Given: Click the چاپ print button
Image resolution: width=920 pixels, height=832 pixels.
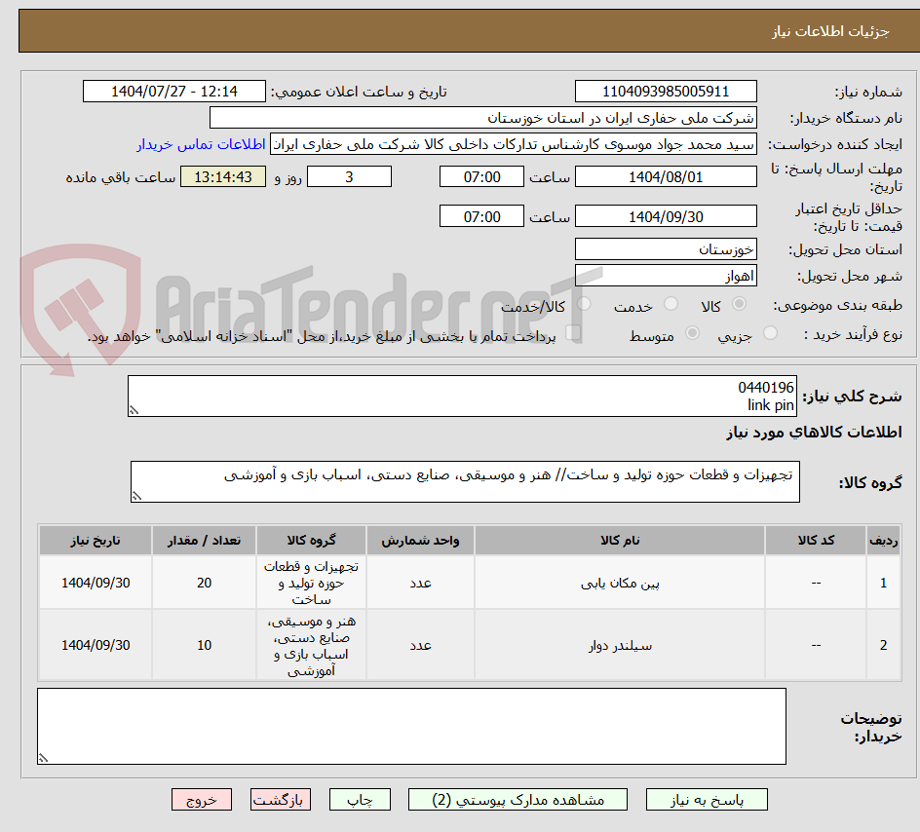Looking at the screenshot, I should pyautogui.click(x=360, y=800).
